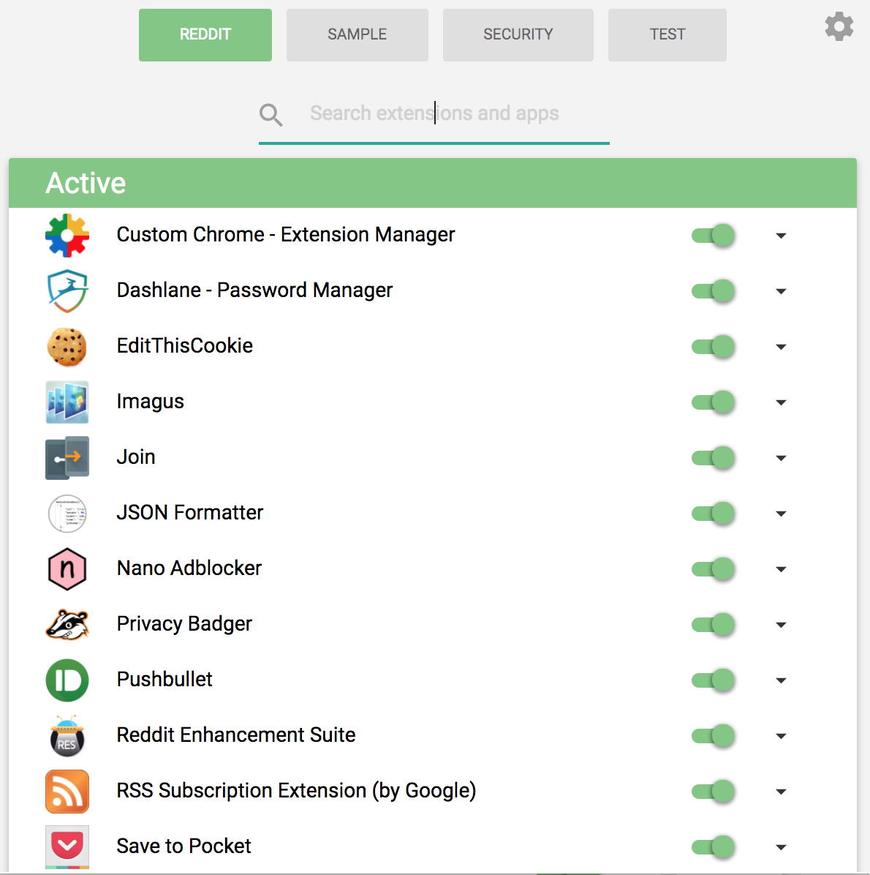870x875 pixels.
Task: Click the Save to Pocket icon
Action: [67, 847]
